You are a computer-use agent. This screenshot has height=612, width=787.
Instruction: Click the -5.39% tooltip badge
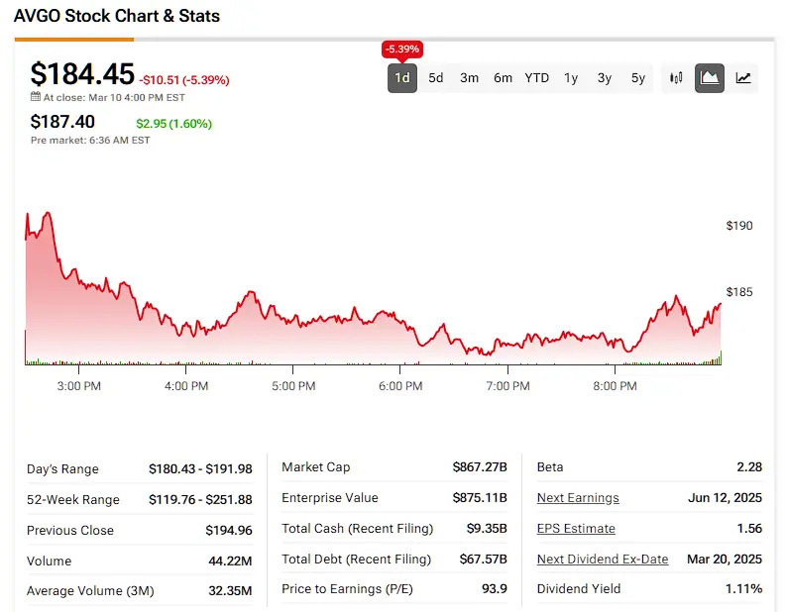coord(402,50)
